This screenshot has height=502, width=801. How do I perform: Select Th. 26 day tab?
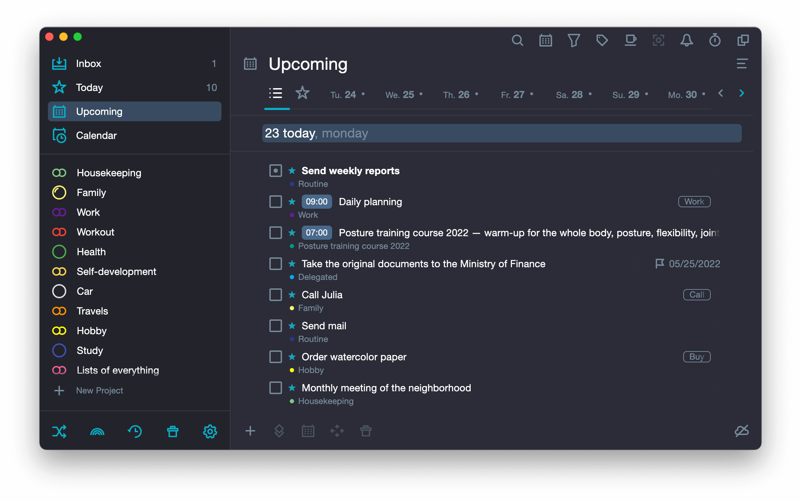tap(460, 94)
